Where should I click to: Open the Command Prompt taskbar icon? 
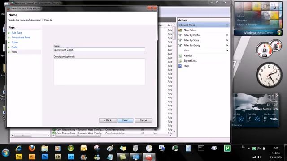(x=201, y=148)
